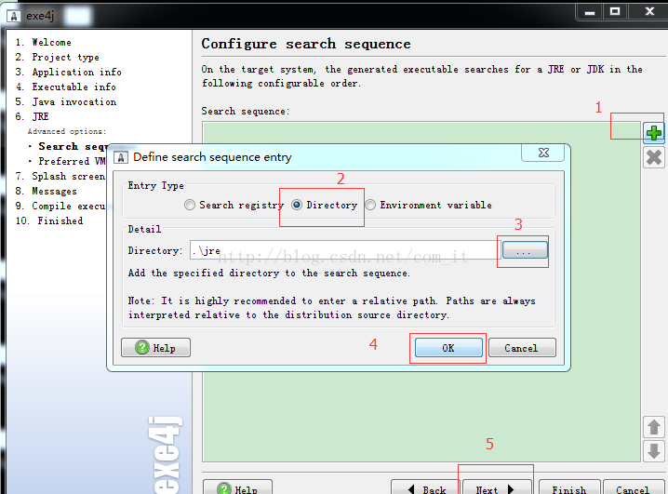Screen dimensions: 668x494
Task: Select the Environment variable radio button
Action: (x=370, y=205)
